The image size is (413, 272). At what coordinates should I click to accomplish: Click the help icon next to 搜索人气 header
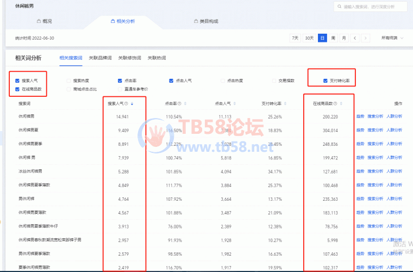[x=126, y=103]
